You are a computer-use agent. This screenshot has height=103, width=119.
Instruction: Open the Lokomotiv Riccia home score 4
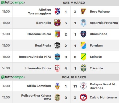click(66, 68)
